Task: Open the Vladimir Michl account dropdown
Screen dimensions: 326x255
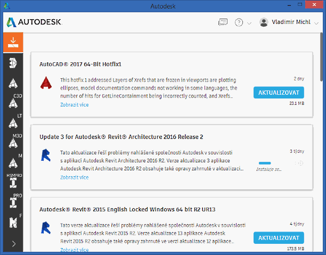Action: click(x=289, y=22)
